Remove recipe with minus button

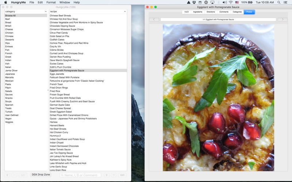[x=114, y=175]
